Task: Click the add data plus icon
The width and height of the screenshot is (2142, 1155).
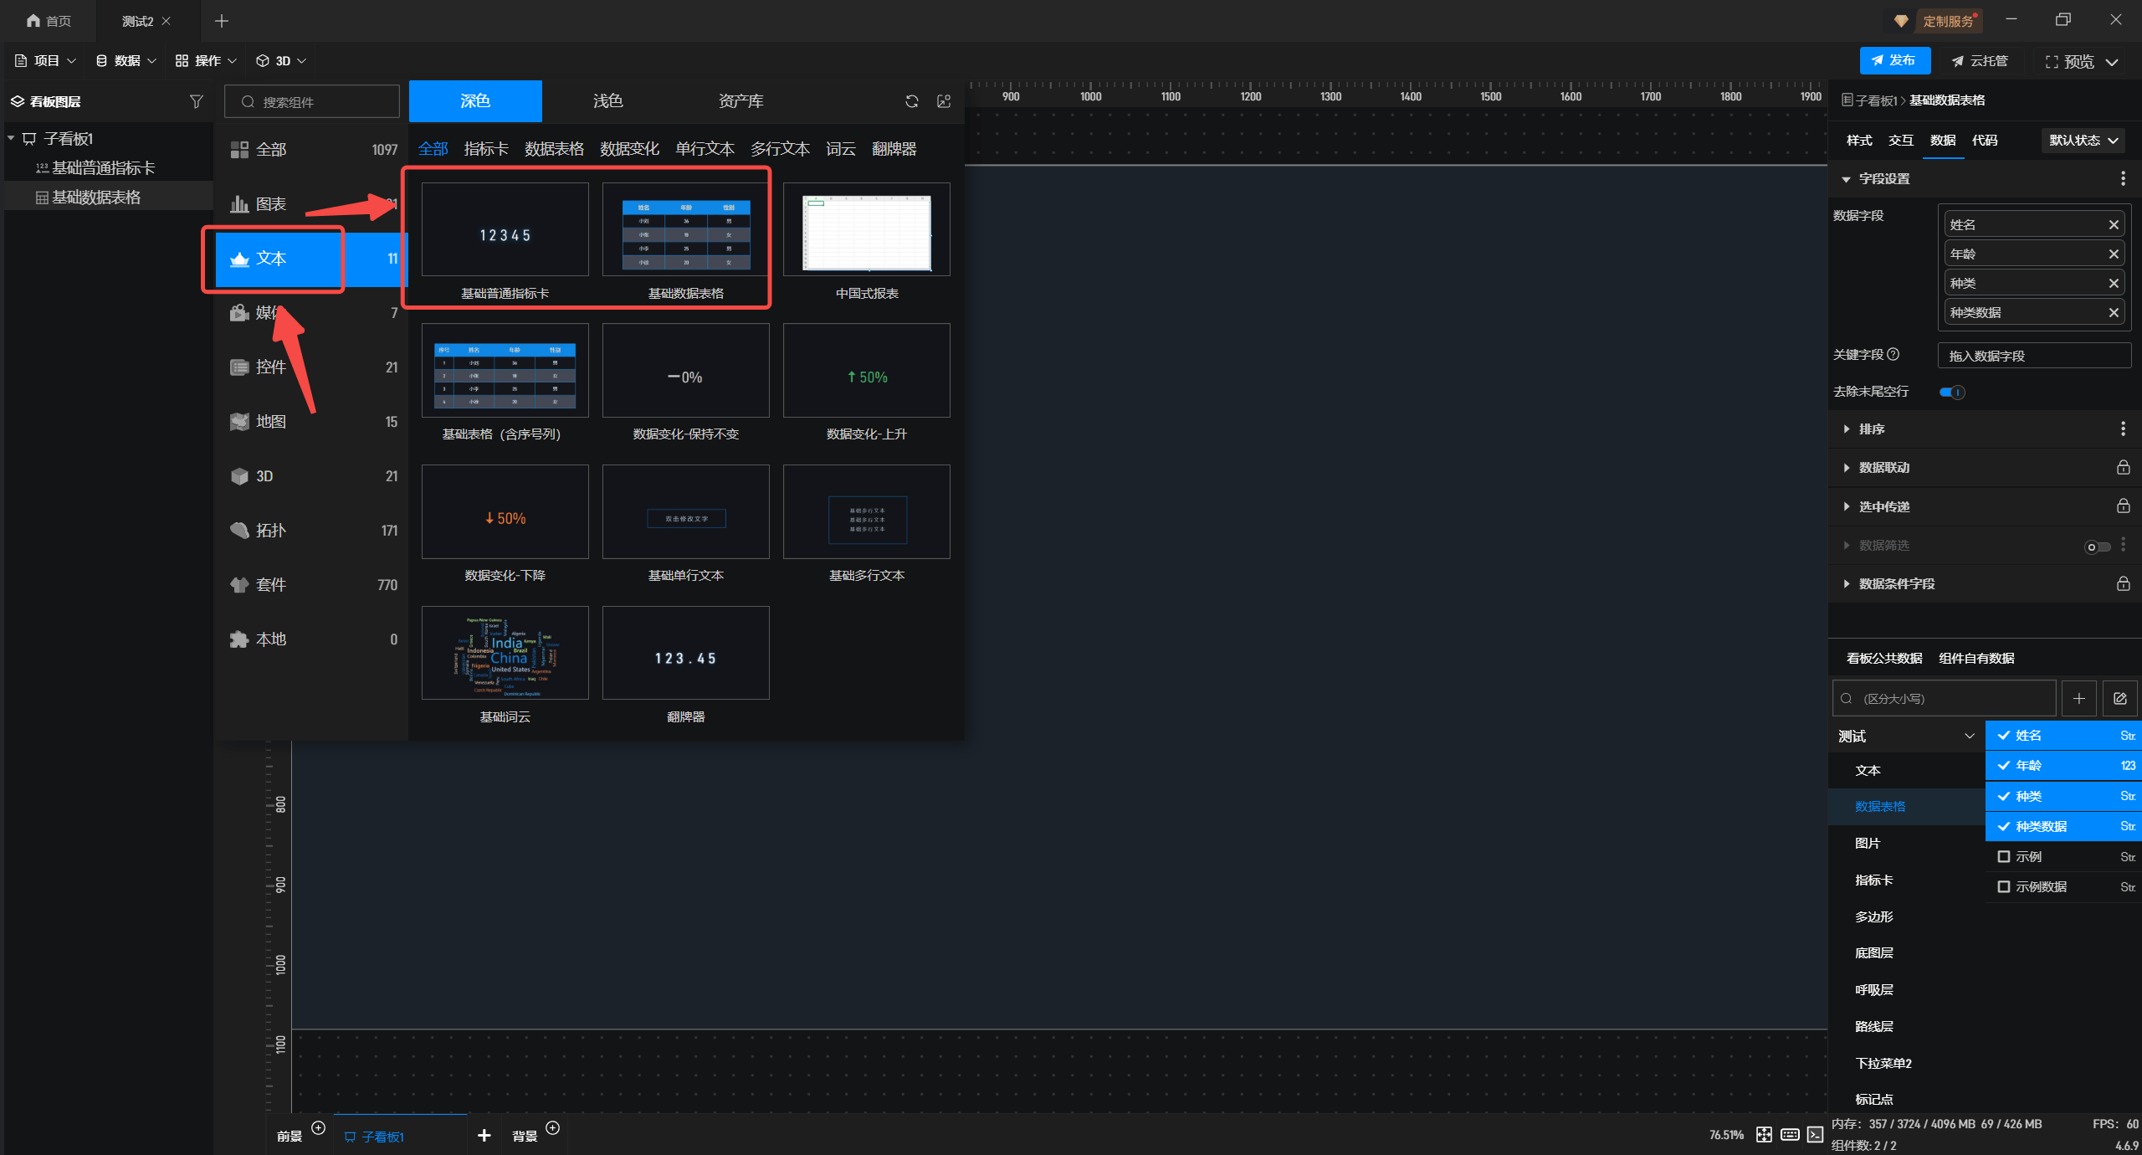Action: click(2078, 698)
